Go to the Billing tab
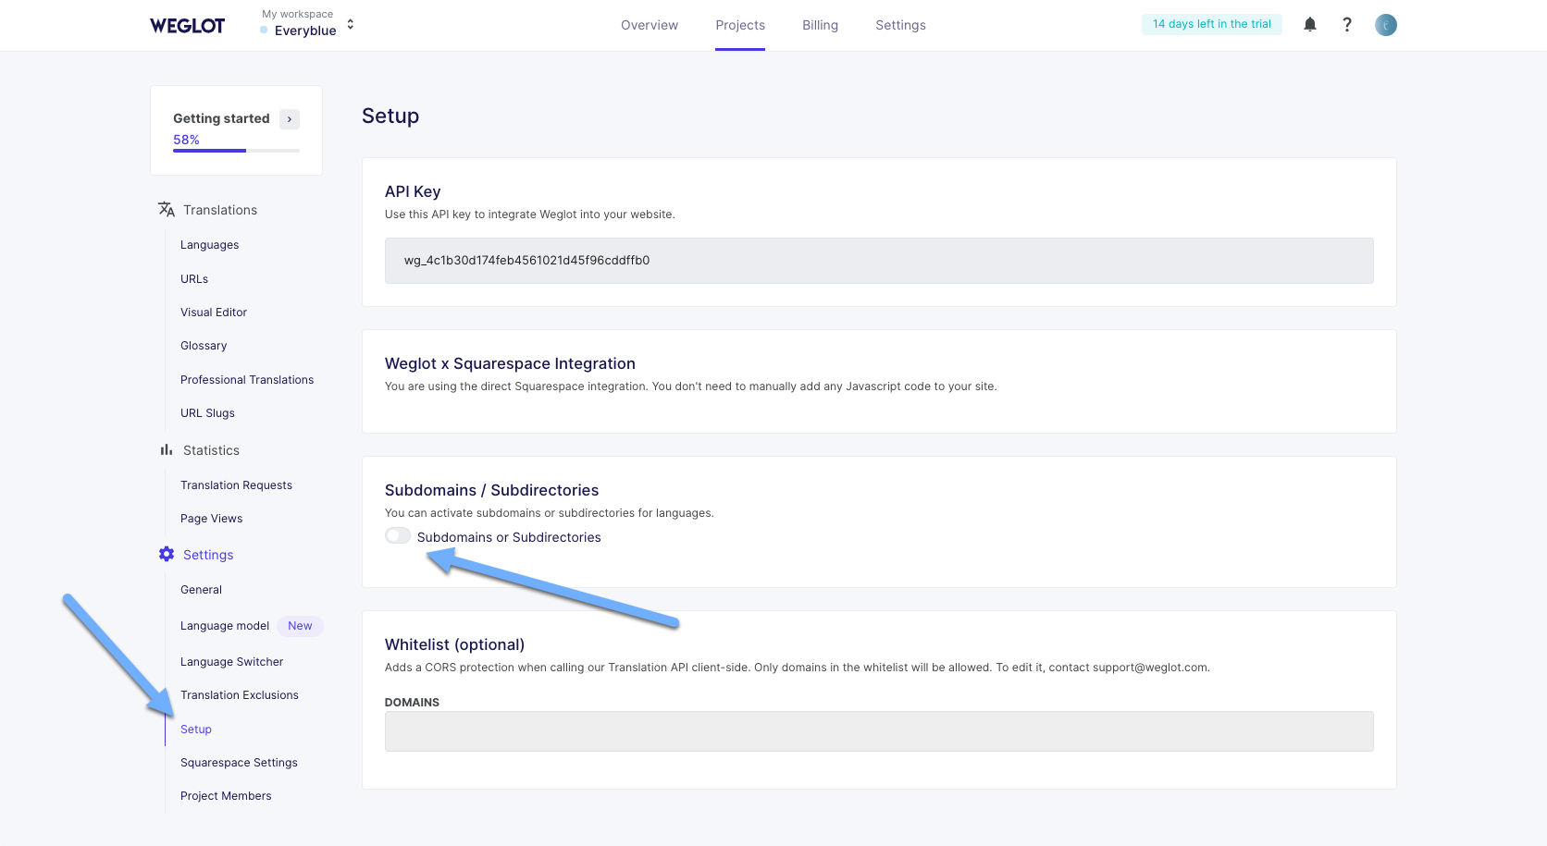Image resolution: width=1547 pixels, height=846 pixels. click(820, 25)
